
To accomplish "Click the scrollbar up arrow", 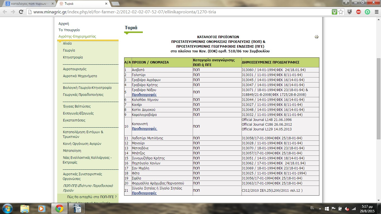I will point(378,19).
